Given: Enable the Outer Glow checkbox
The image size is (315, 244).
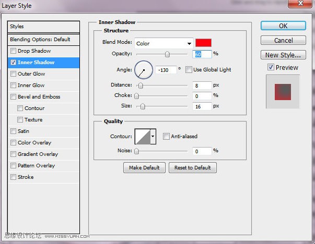Looking at the screenshot, I should click(x=13, y=74).
